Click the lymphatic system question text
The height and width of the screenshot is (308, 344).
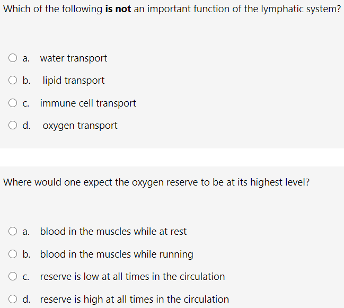[172, 9]
